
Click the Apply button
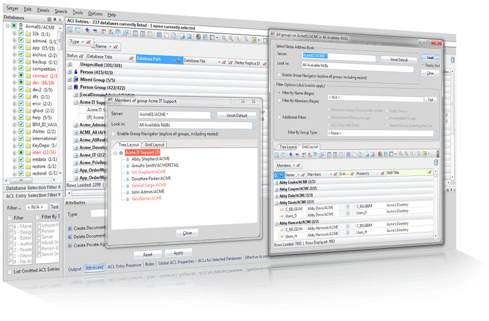(178, 253)
